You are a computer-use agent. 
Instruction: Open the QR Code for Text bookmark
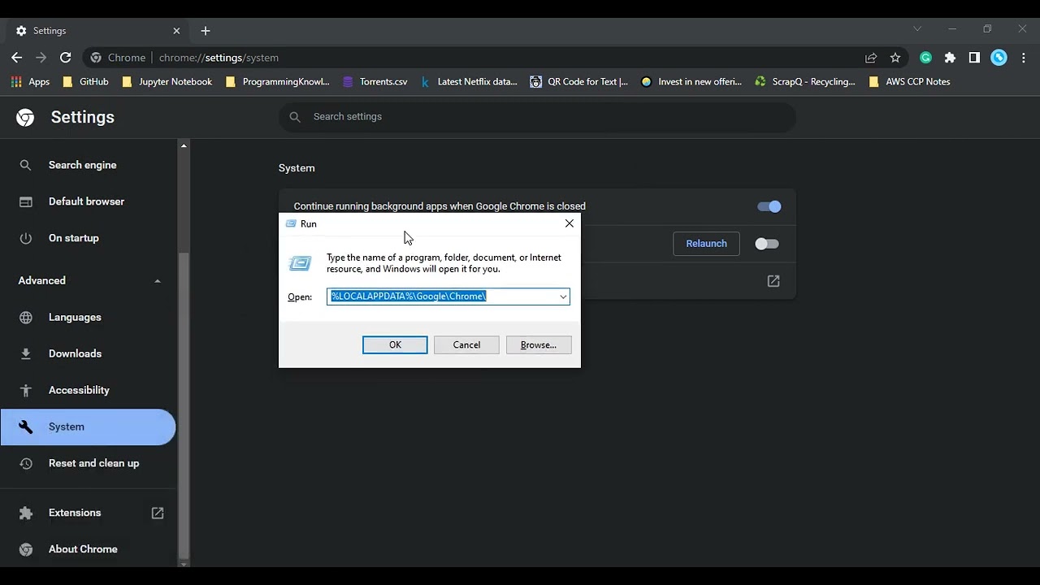click(x=578, y=81)
